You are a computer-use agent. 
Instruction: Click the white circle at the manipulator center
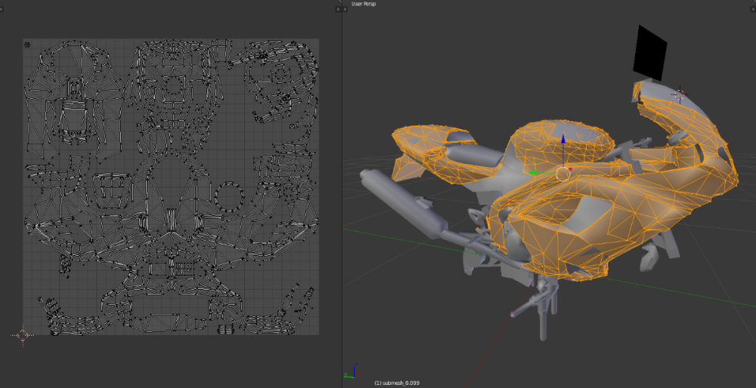click(x=562, y=174)
